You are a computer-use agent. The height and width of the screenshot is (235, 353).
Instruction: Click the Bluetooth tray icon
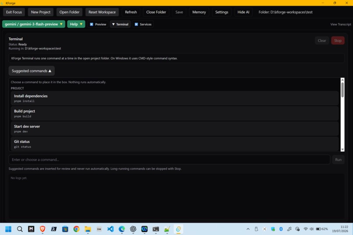click(x=281, y=229)
